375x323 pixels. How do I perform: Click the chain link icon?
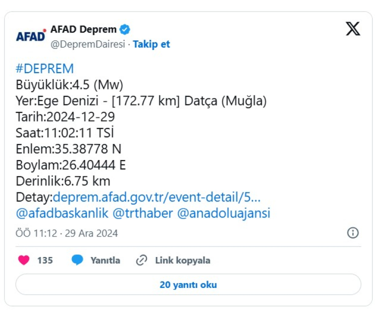point(142,260)
